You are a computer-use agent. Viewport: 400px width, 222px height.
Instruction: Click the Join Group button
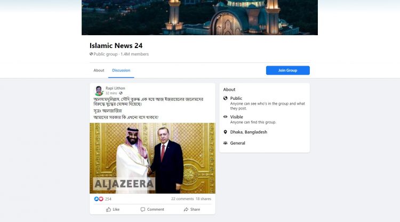(x=288, y=70)
